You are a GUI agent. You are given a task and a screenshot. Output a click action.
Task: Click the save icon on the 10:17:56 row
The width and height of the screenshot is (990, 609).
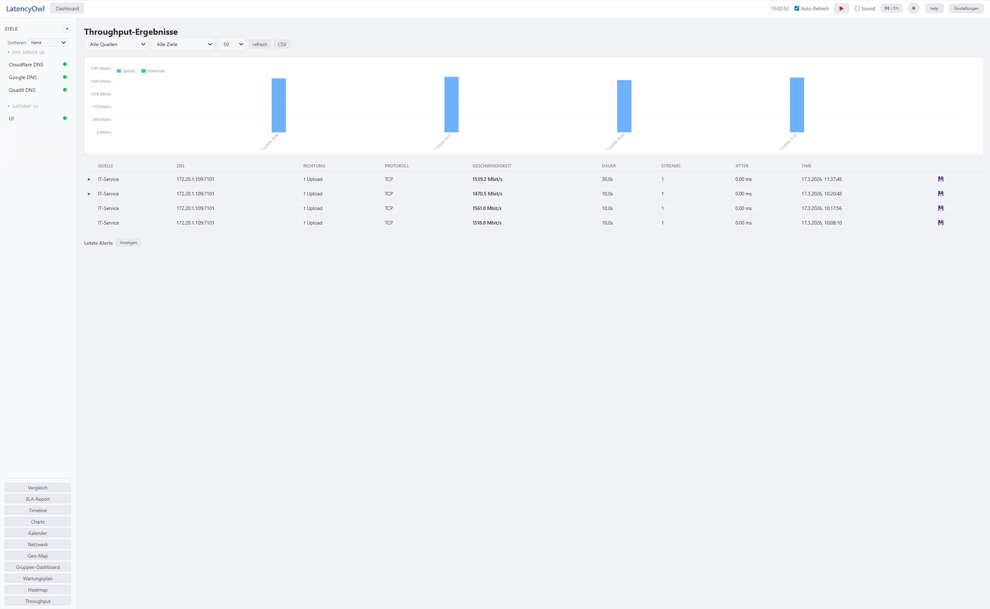click(x=941, y=208)
